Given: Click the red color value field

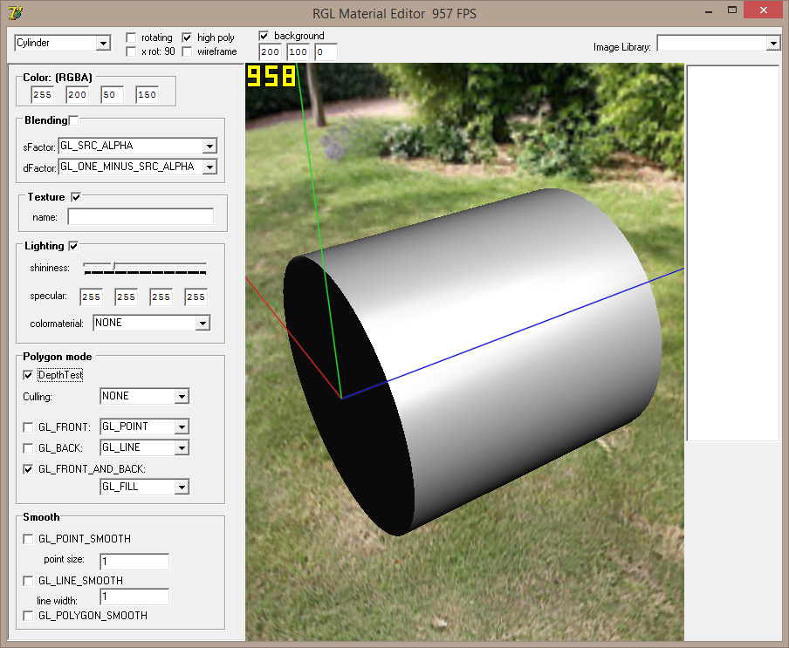Looking at the screenshot, I should pos(42,94).
